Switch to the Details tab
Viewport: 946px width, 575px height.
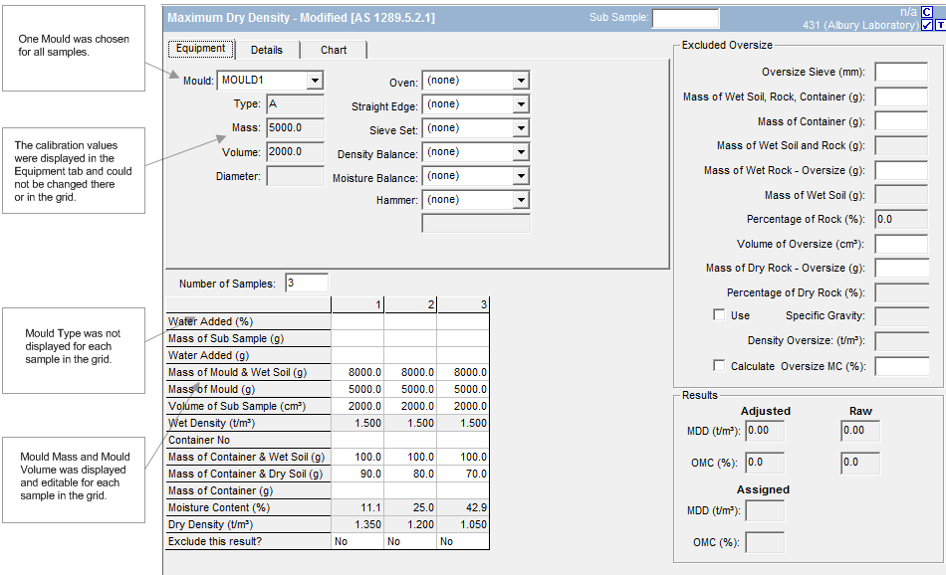pos(266,50)
